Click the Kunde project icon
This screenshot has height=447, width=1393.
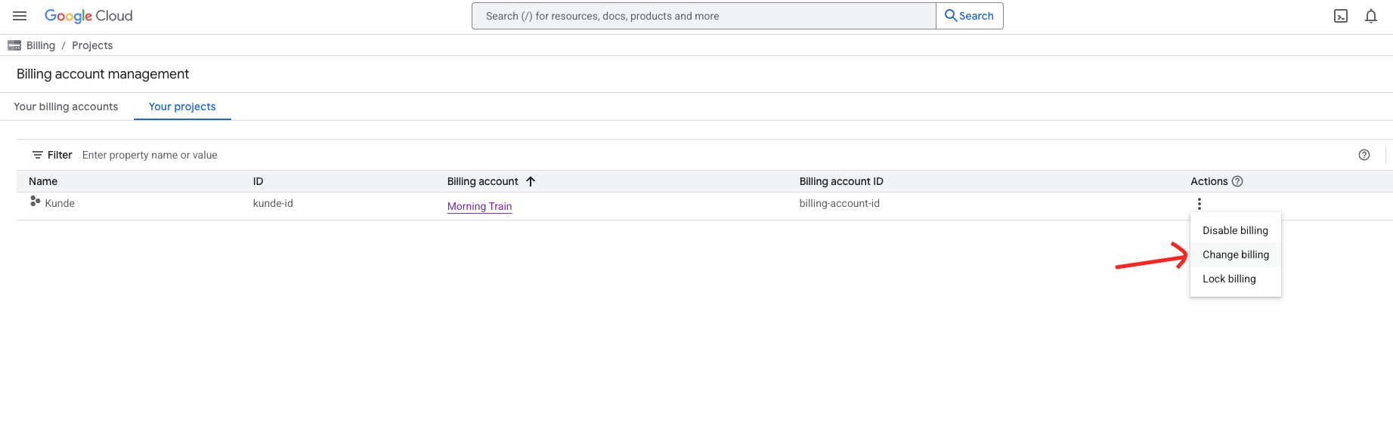(35, 202)
